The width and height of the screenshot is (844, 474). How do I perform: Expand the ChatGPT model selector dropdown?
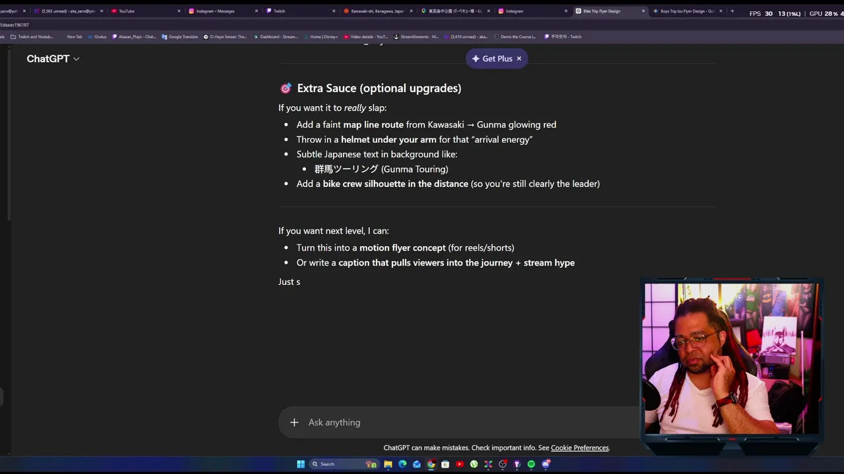point(53,59)
